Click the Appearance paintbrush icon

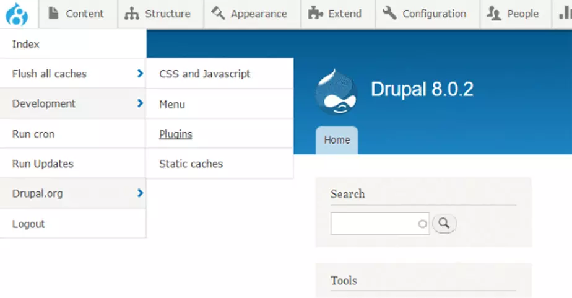pos(218,13)
